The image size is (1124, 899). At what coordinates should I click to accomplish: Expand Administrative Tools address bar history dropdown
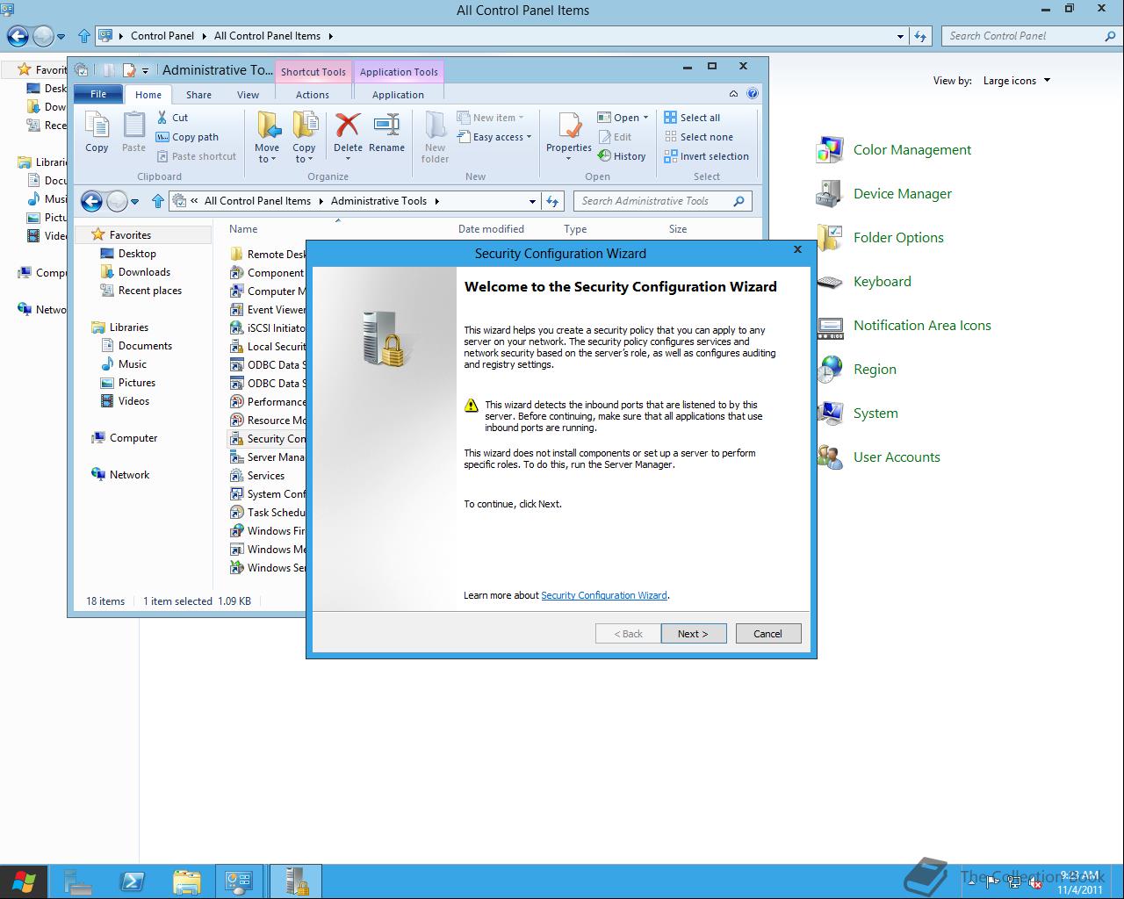[532, 201]
